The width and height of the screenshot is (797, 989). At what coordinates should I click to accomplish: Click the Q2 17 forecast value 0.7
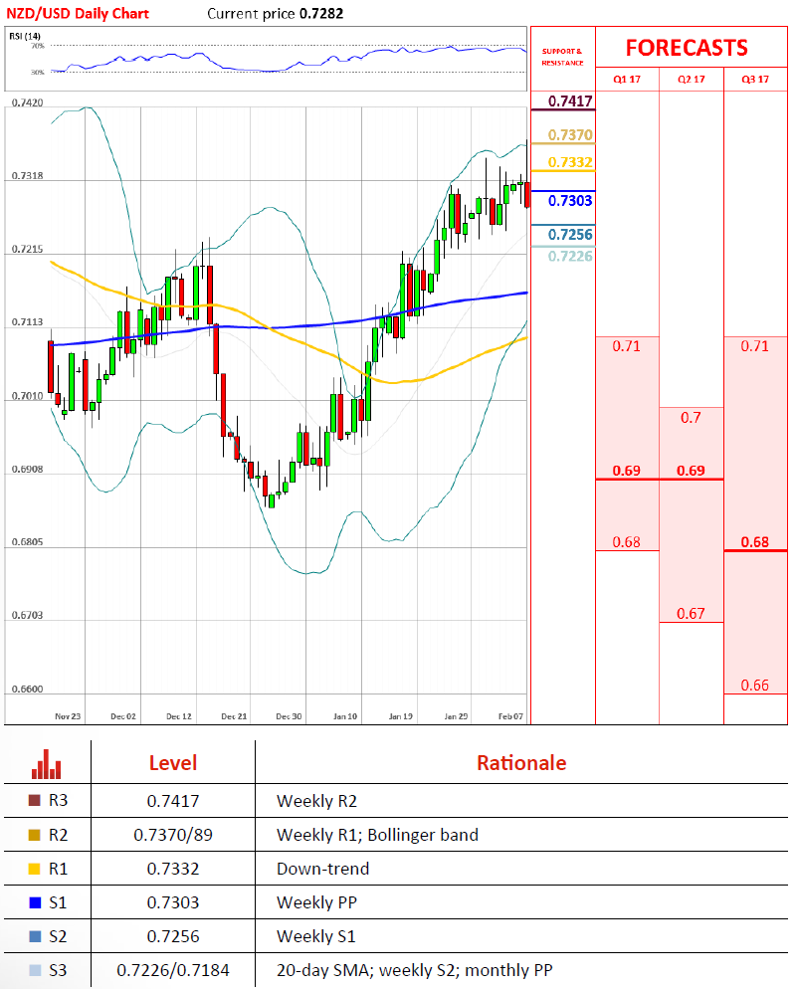click(691, 418)
